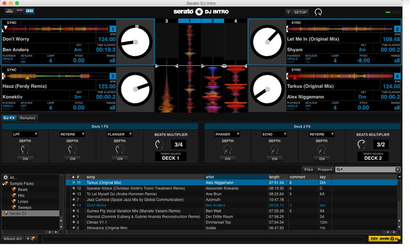Adjust the Deck 1 REVERB depth knob
The width and height of the screenshot is (410, 250).
[x=72, y=149]
